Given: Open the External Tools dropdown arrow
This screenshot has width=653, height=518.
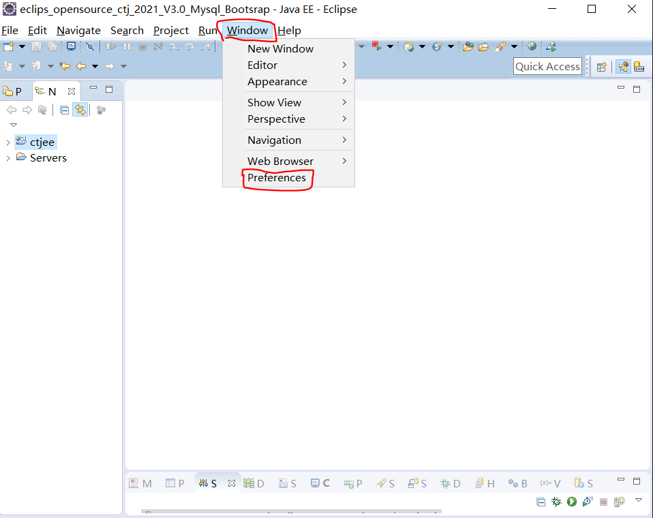Looking at the screenshot, I should click(390, 46).
